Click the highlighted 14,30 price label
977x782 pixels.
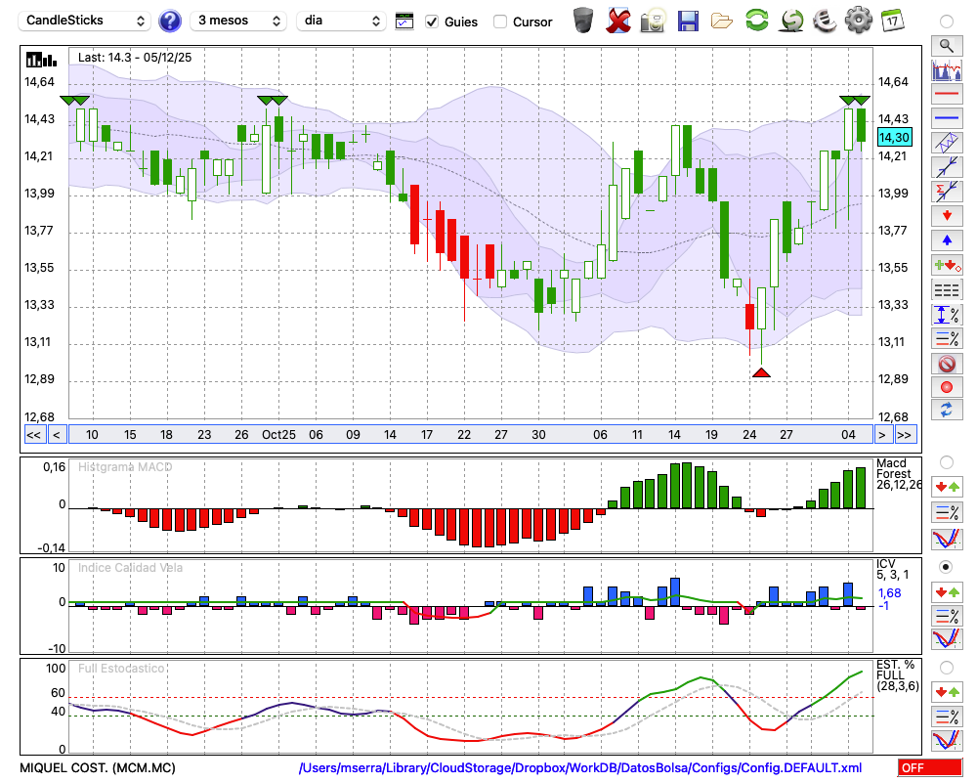[894, 137]
